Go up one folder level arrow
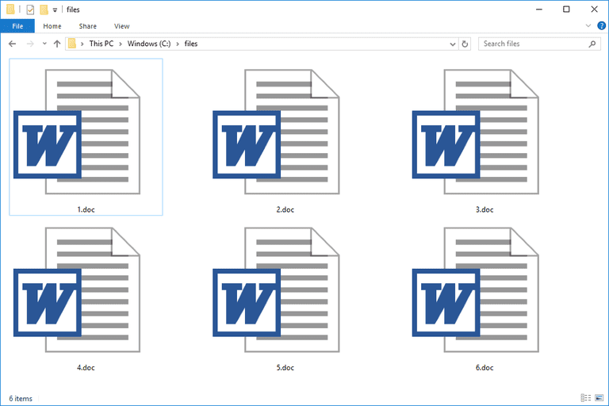Screen dimensions: 609x406 tap(57, 44)
